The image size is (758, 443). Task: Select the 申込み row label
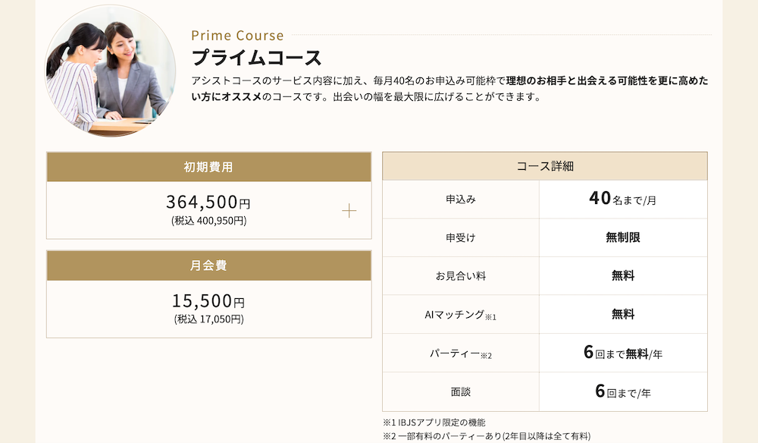coord(461,200)
